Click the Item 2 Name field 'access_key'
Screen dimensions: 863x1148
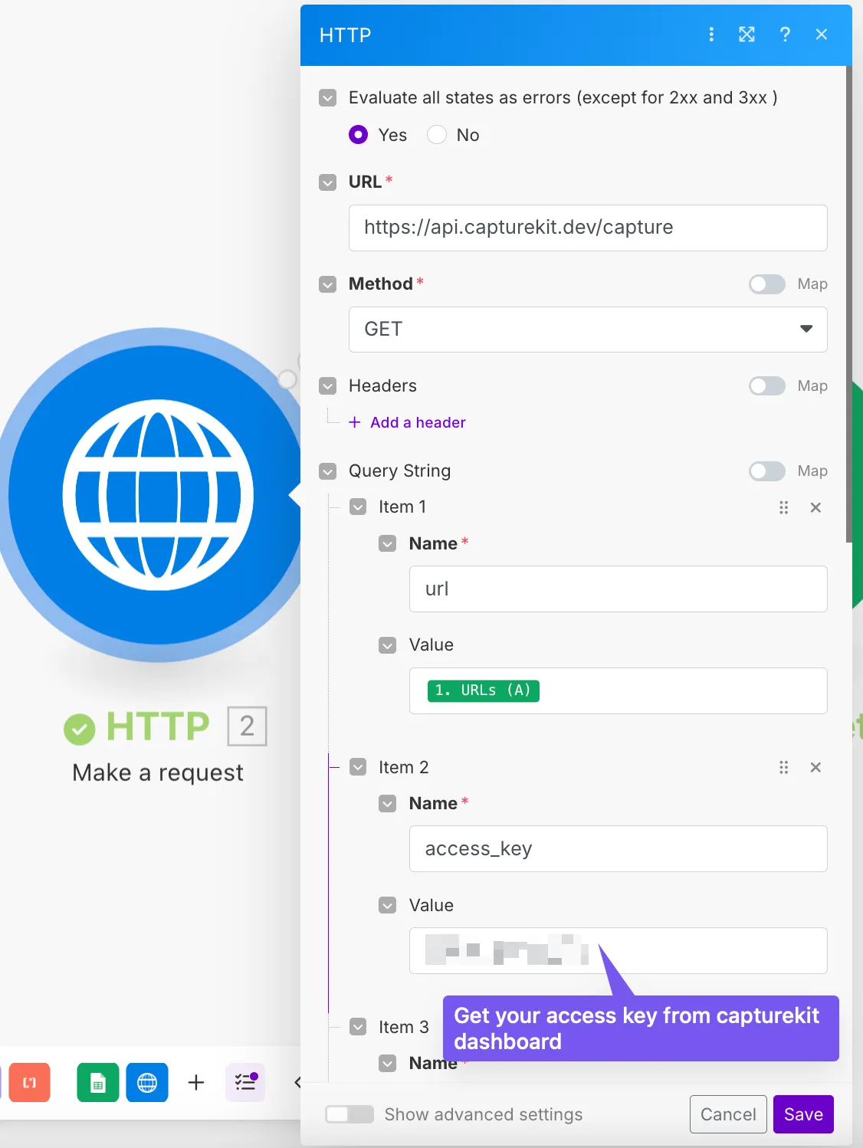coord(618,849)
